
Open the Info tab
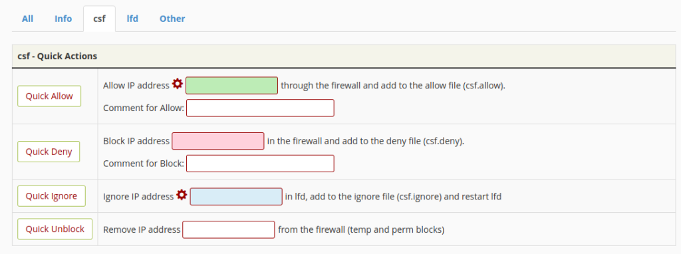tap(63, 19)
